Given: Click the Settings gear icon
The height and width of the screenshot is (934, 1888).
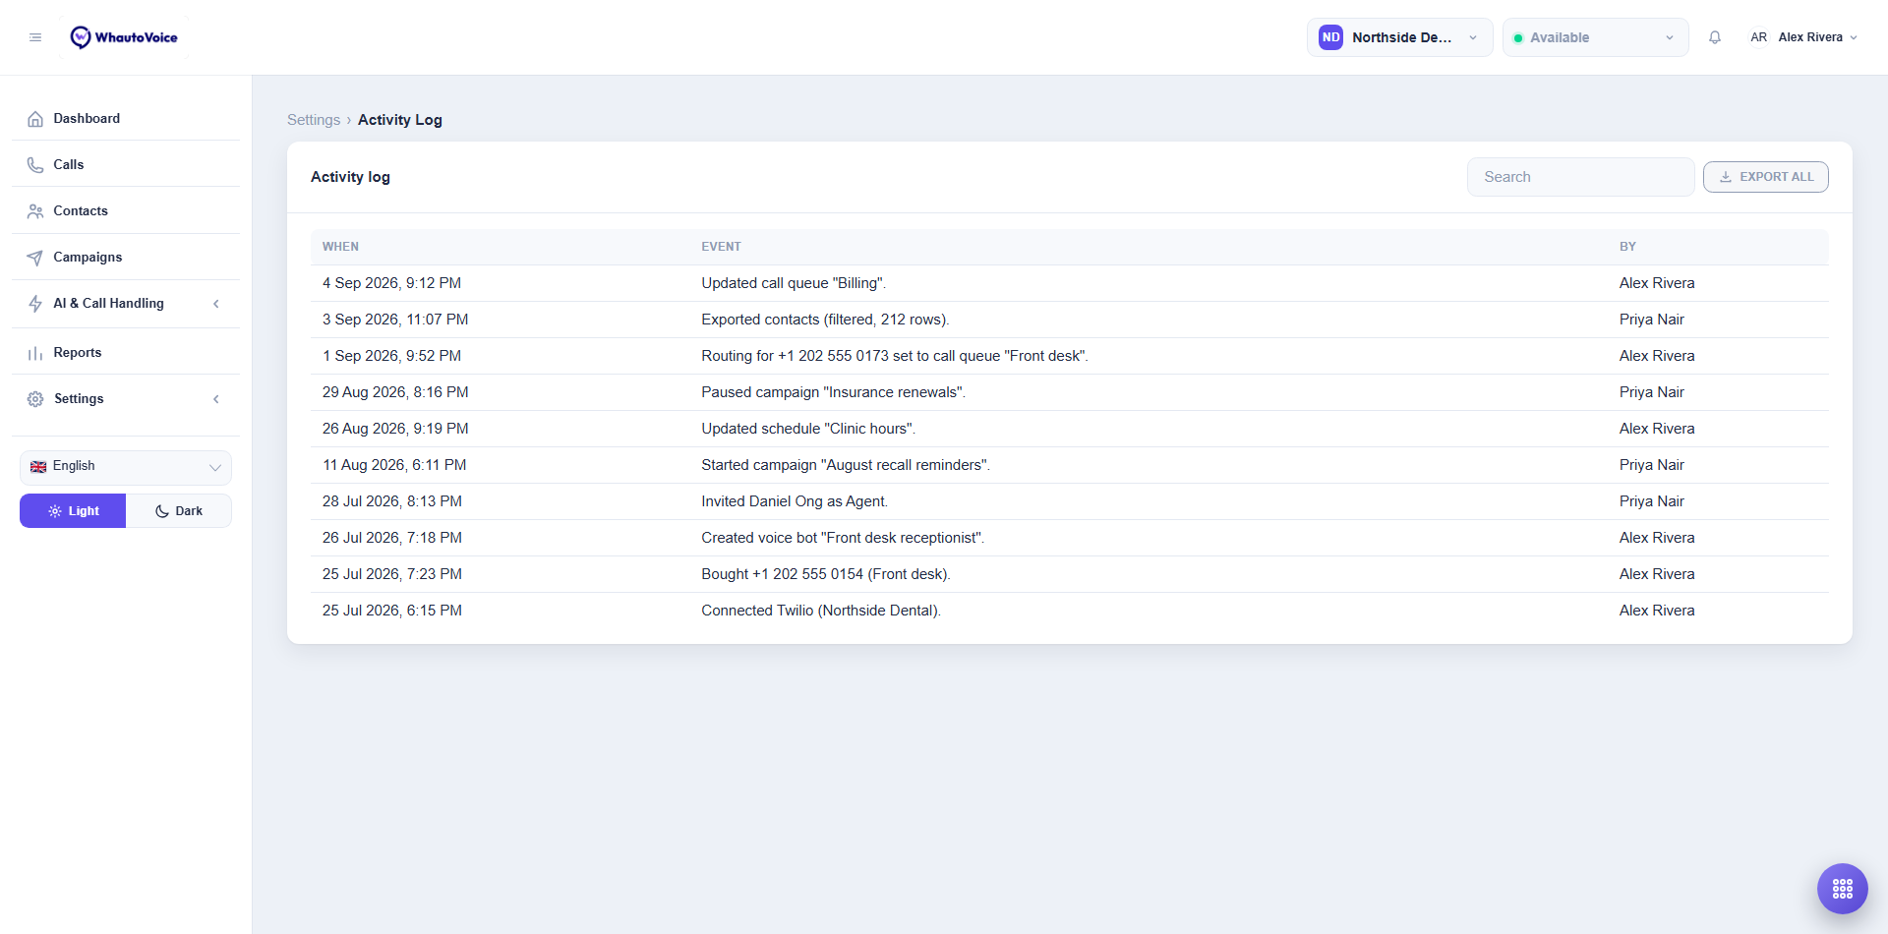Looking at the screenshot, I should click(35, 399).
